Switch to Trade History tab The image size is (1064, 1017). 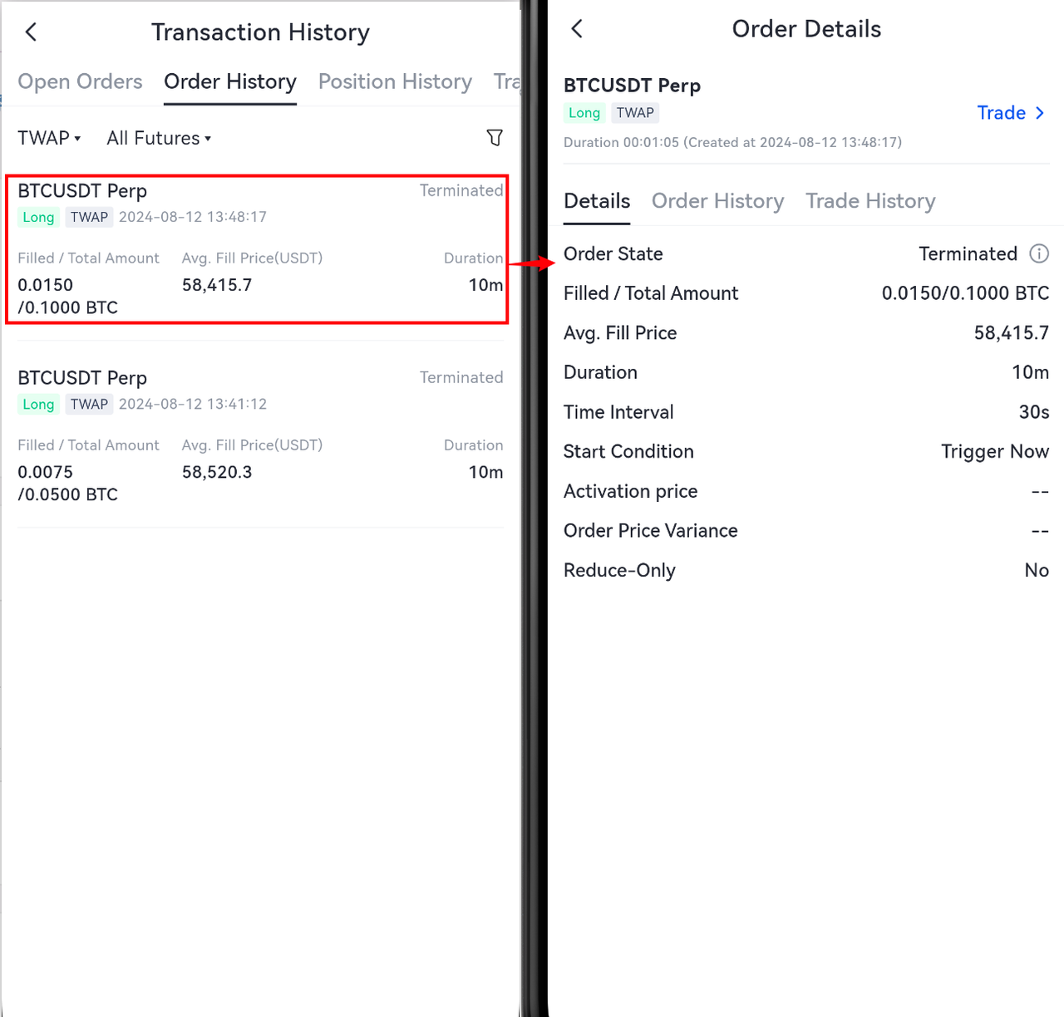870,201
